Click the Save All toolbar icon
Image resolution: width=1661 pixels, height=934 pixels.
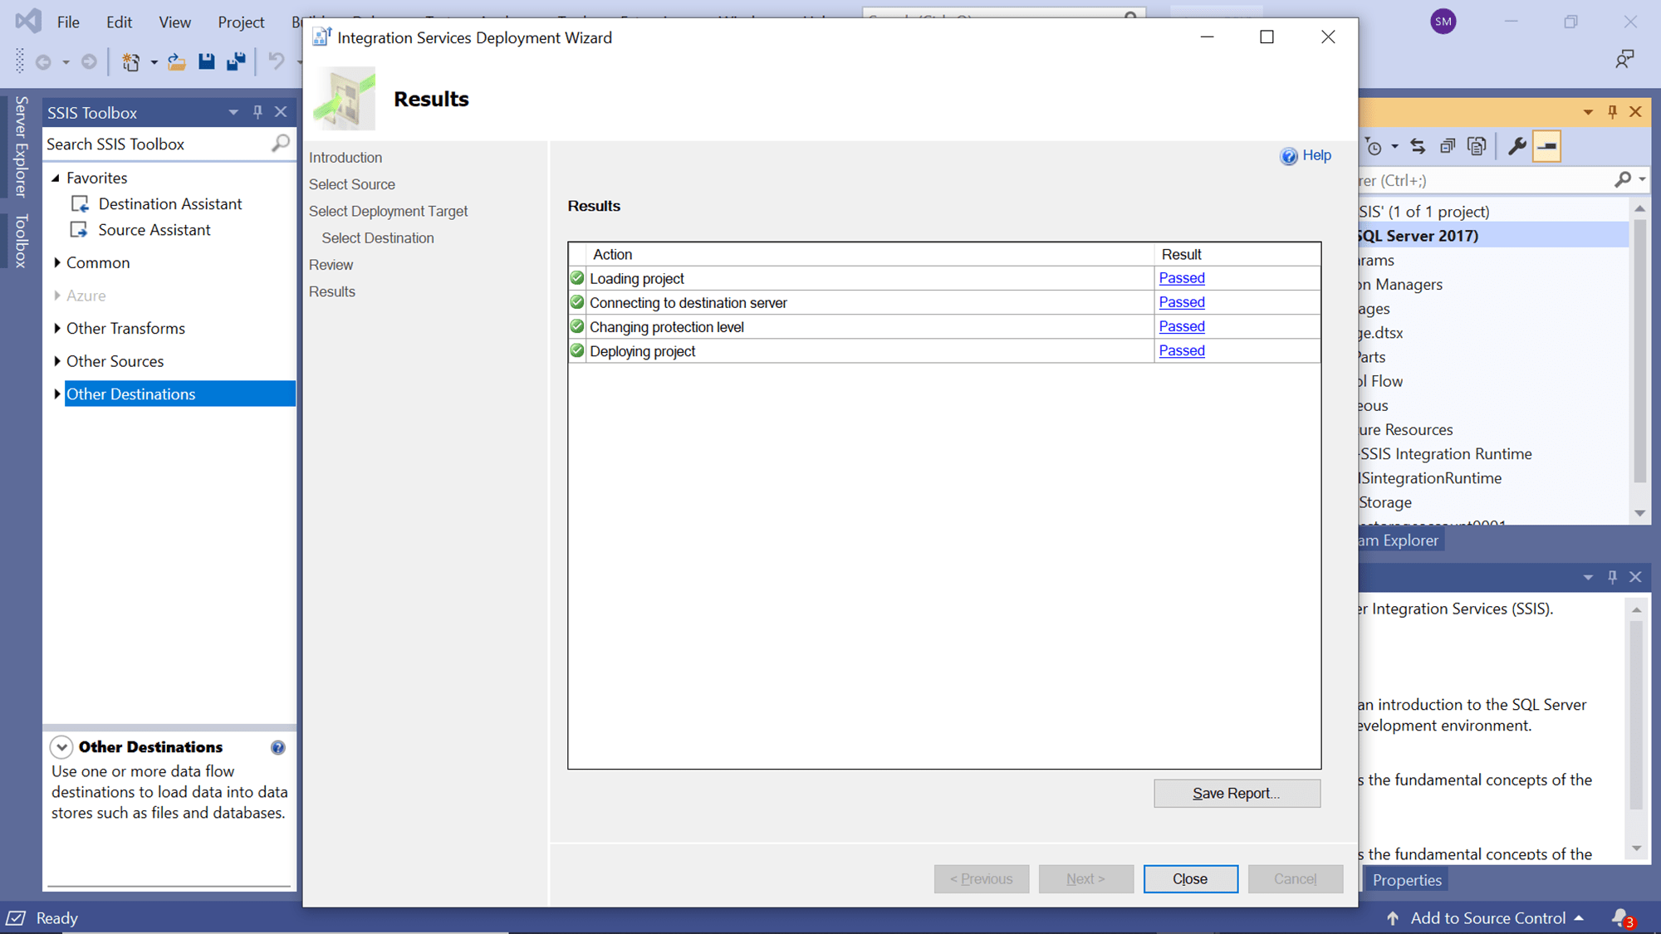pyautogui.click(x=236, y=61)
